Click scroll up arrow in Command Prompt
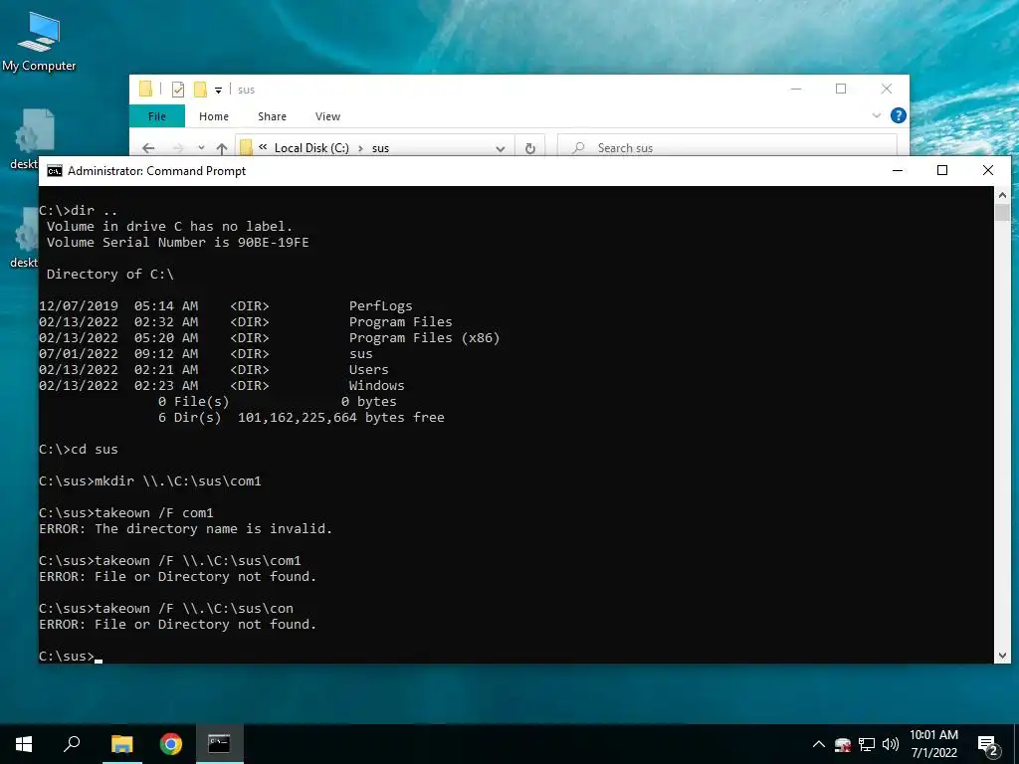This screenshot has height=764, width=1019. [1001, 195]
